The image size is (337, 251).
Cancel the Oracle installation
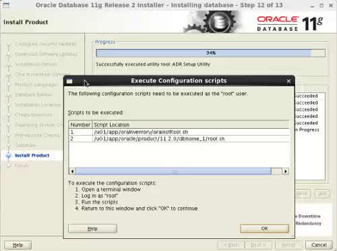[x=319, y=245]
